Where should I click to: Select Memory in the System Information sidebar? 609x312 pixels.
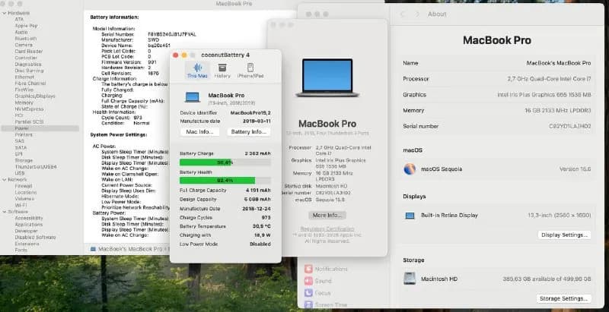click(x=24, y=102)
